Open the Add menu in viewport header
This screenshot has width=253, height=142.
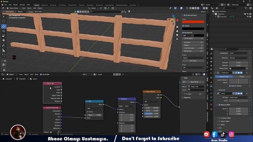point(34,8)
